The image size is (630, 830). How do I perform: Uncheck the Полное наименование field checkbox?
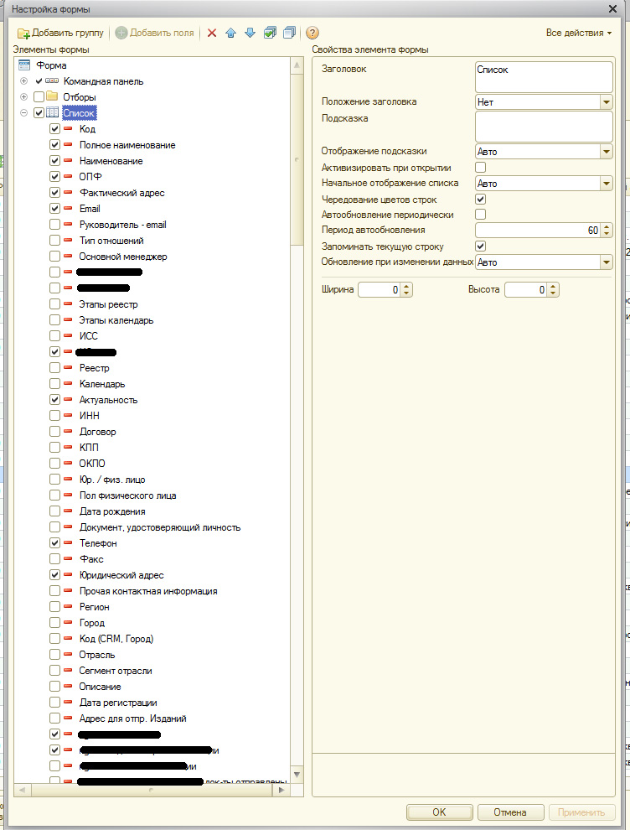(x=54, y=145)
